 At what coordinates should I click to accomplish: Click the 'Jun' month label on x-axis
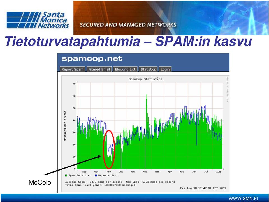click(x=194, y=172)
